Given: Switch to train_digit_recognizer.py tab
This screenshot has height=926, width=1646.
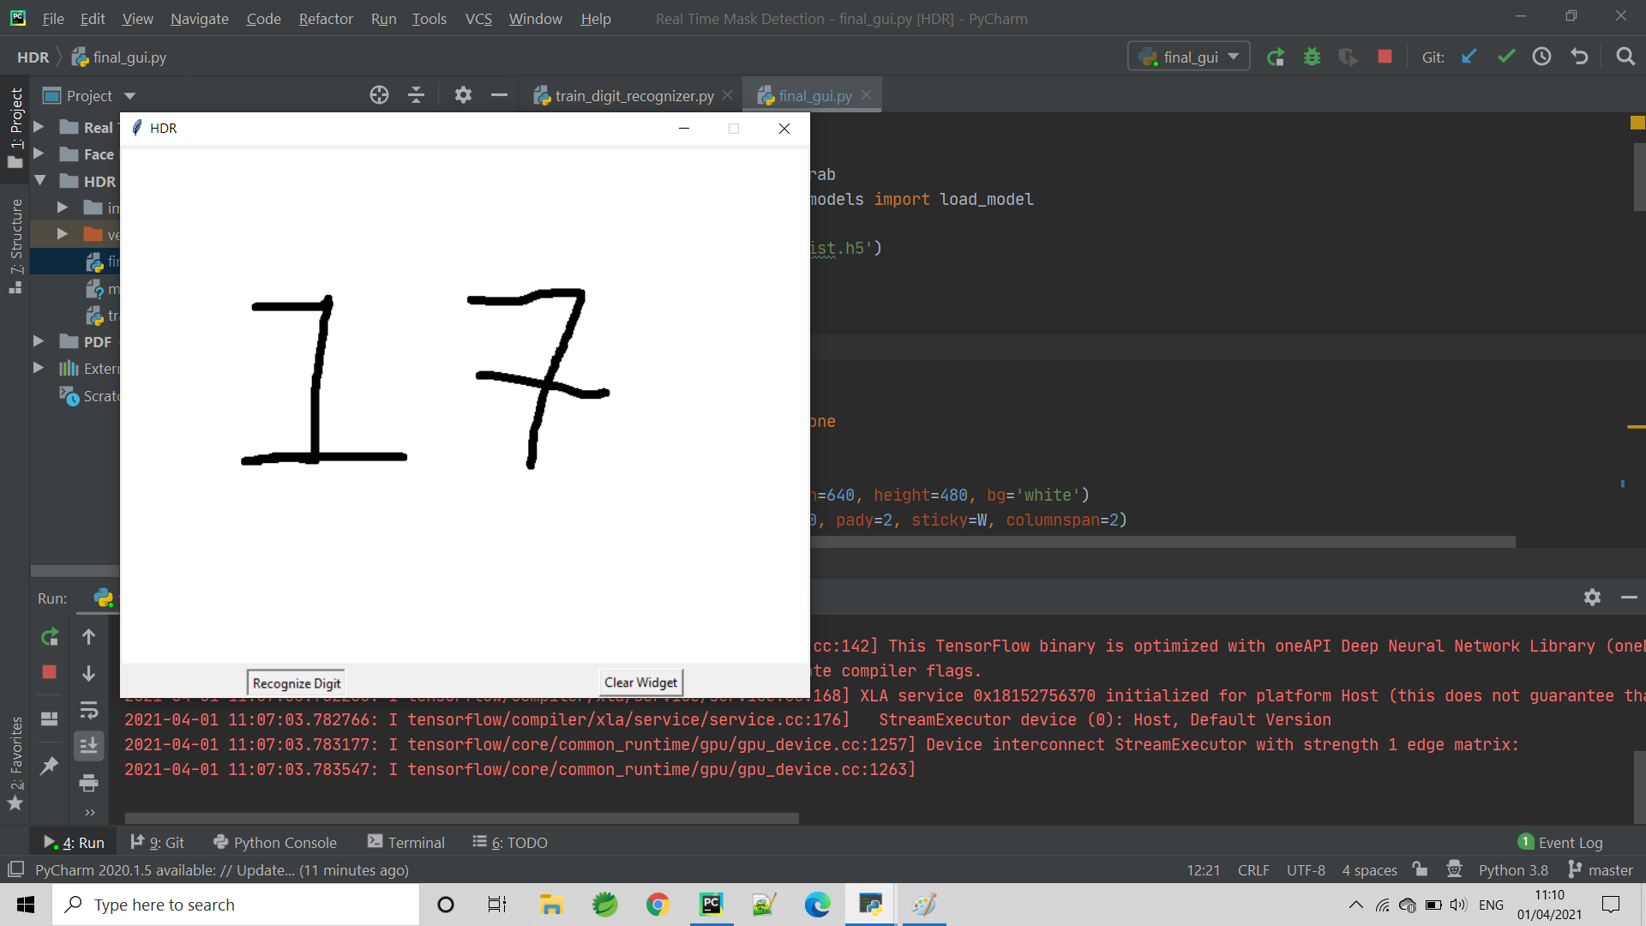Looking at the screenshot, I should [634, 96].
